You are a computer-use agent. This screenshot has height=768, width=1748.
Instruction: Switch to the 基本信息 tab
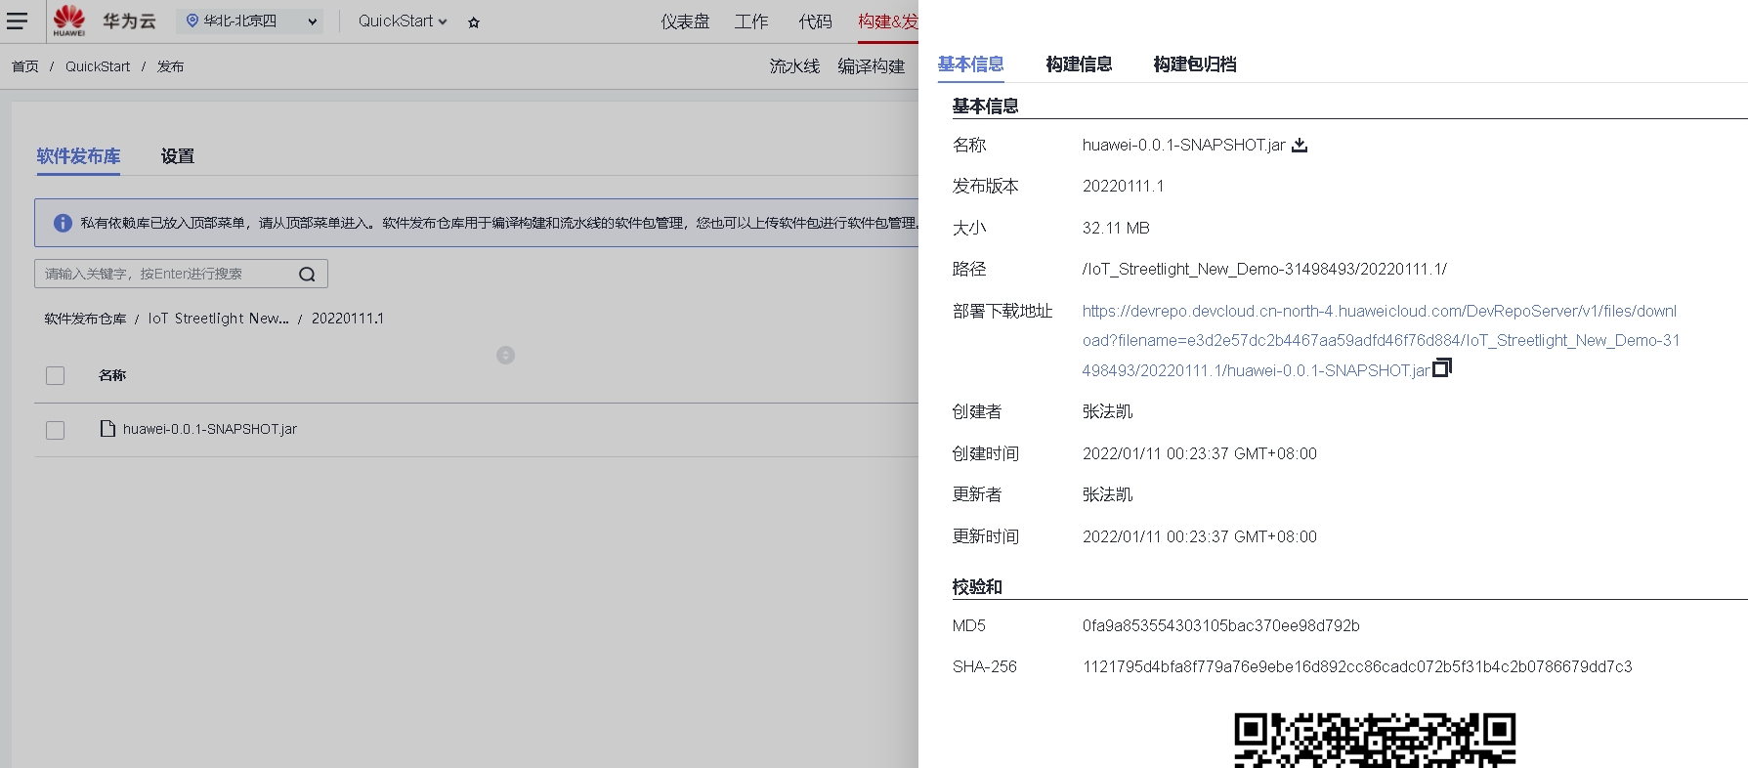point(970,64)
